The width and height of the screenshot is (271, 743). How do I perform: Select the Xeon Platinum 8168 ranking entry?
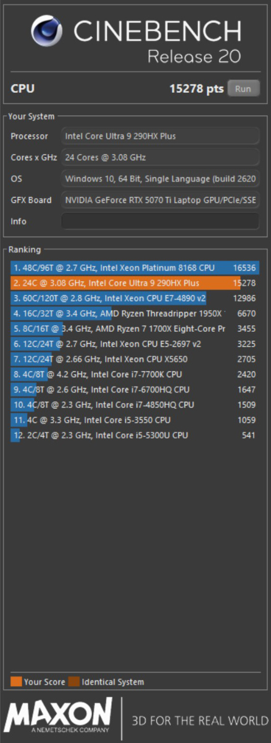click(x=135, y=268)
